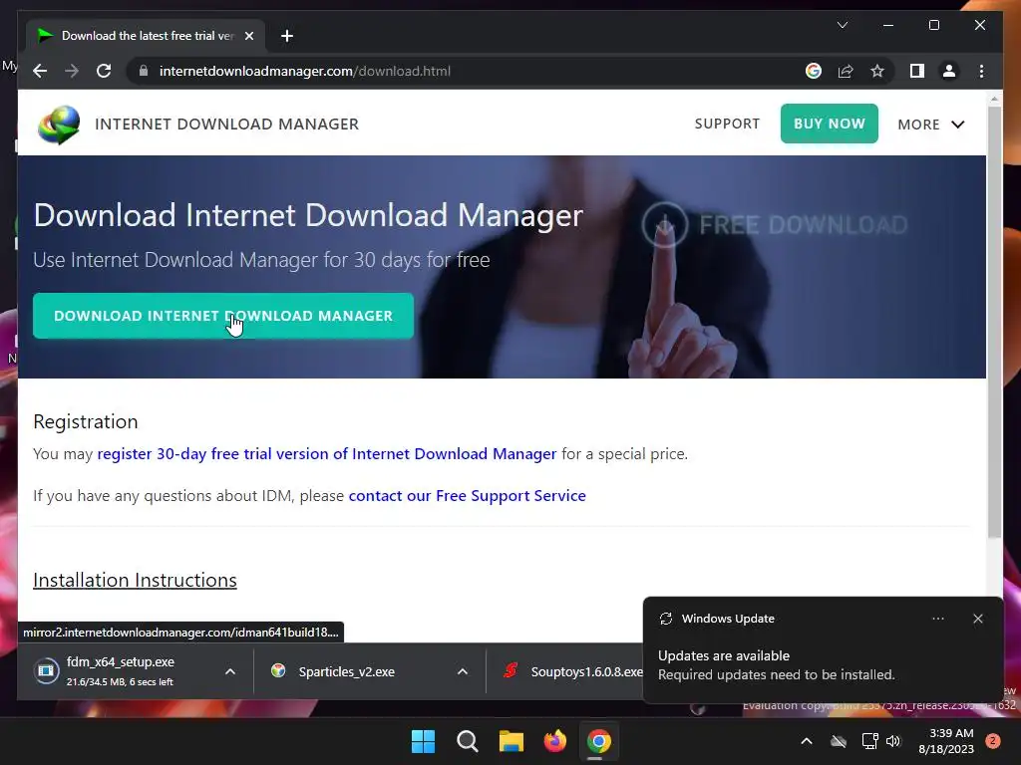Click the Chrome taskbar icon
The width and height of the screenshot is (1021, 765).
pos(598,741)
